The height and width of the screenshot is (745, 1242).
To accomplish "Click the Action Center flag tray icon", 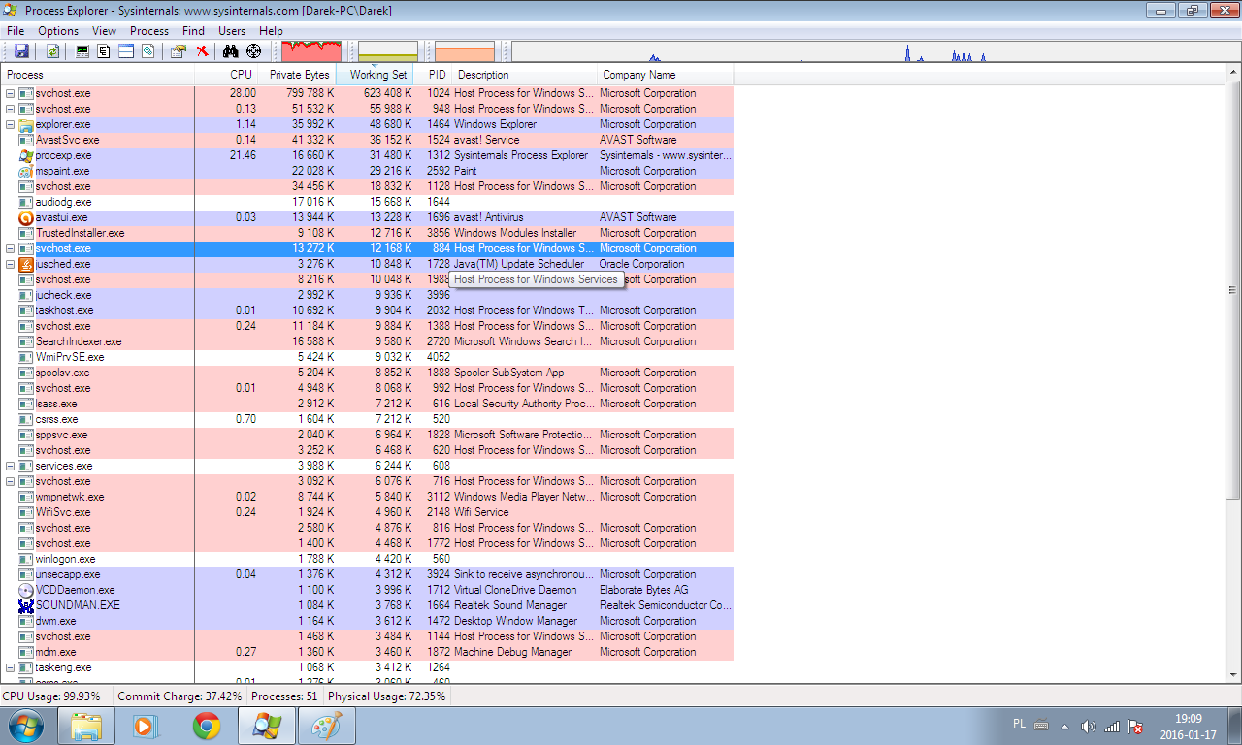I will click(x=1134, y=726).
